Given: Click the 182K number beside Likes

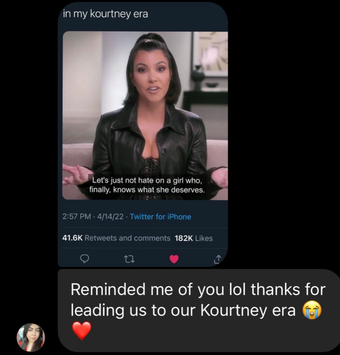Looking at the screenshot, I should coord(184,238).
